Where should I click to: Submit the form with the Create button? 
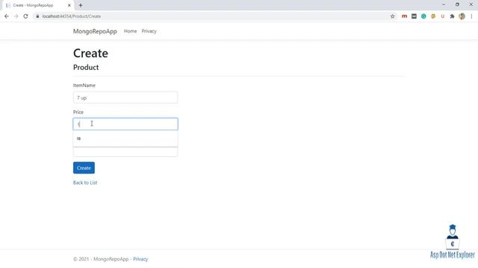[84, 167]
